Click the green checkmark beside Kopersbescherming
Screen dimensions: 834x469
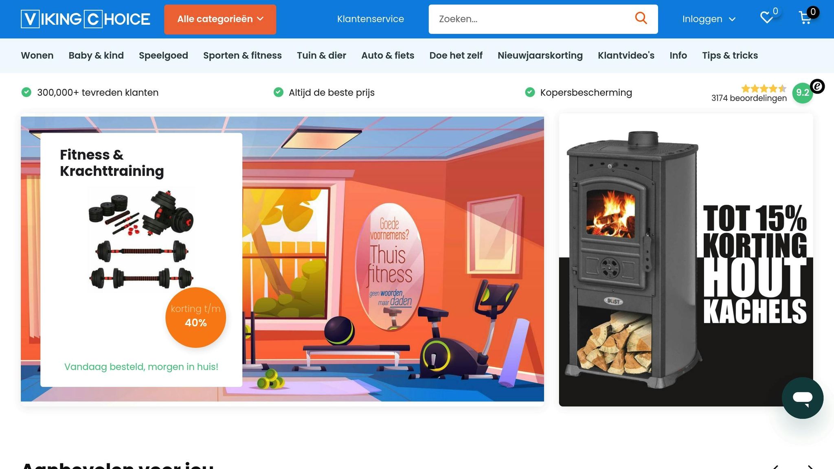pos(530,92)
